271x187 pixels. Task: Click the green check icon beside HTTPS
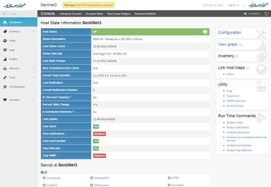[x=169, y=178]
